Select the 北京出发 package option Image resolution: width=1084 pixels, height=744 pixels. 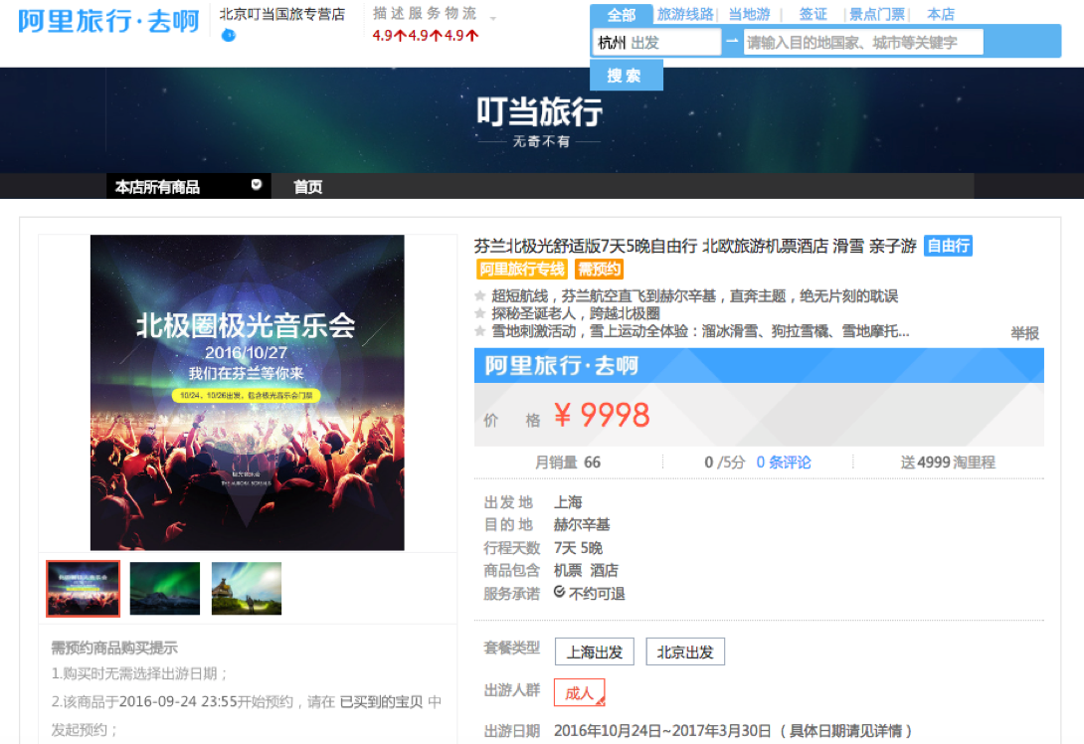685,651
